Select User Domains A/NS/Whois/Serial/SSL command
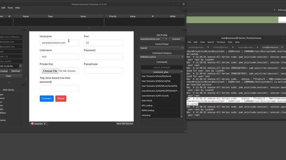Screen dimensions: 286x160 click(161, 86)
